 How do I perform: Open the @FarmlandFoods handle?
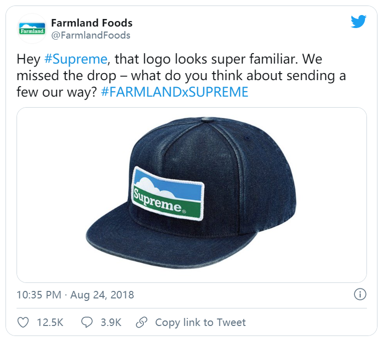click(91, 35)
